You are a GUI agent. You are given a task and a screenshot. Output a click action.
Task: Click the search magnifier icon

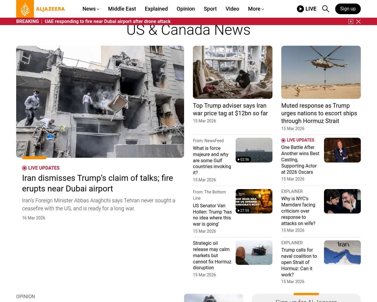(x=325, y=9)
